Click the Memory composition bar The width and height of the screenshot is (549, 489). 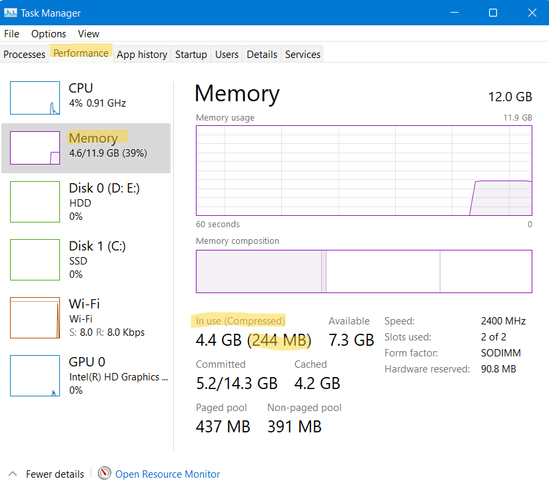tap(364, 271)
